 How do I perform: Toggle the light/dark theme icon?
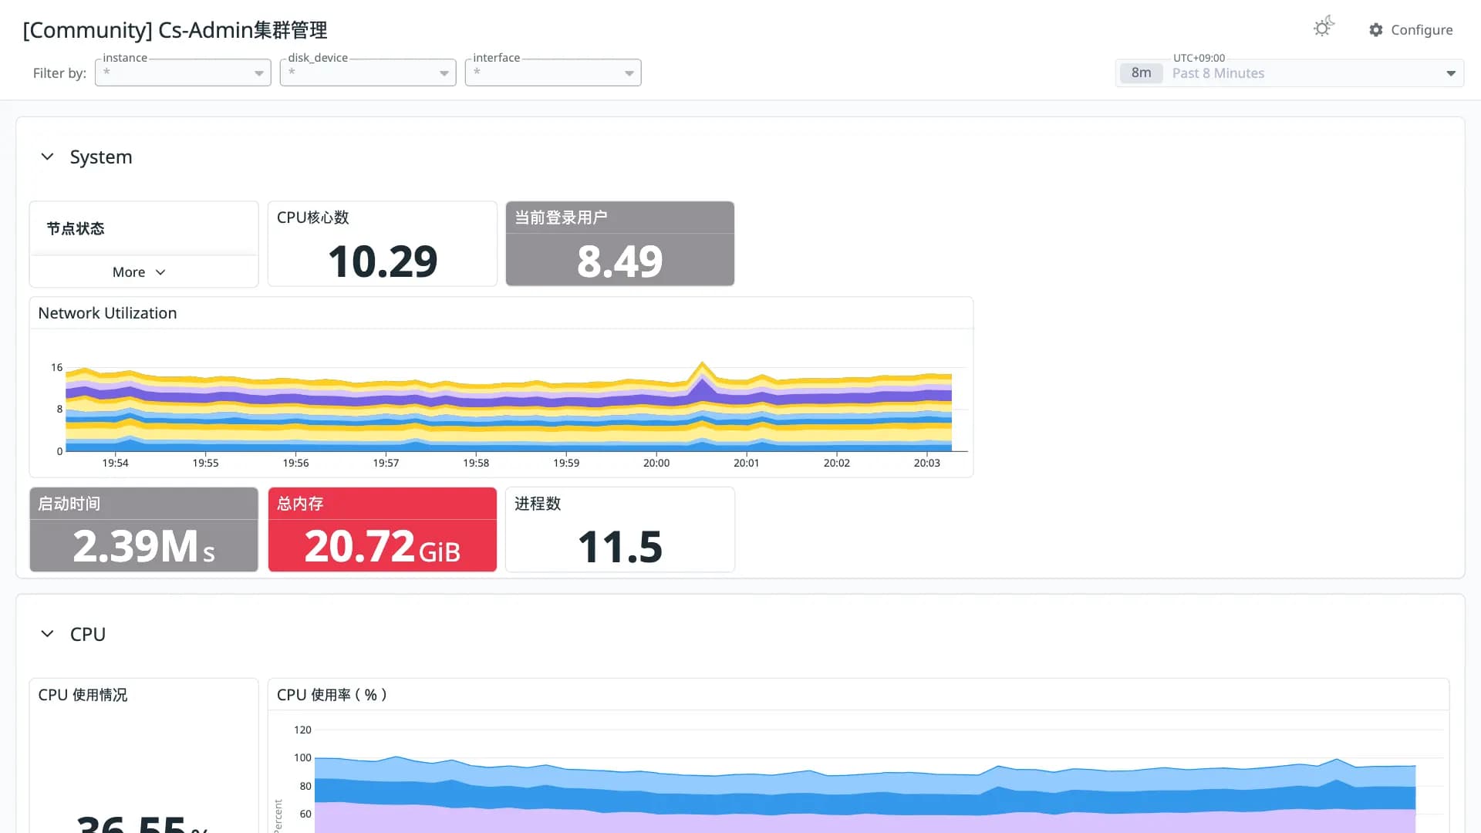pos(1324,28)
